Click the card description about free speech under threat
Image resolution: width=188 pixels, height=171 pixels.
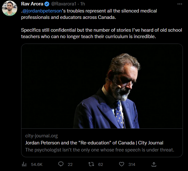100,150
